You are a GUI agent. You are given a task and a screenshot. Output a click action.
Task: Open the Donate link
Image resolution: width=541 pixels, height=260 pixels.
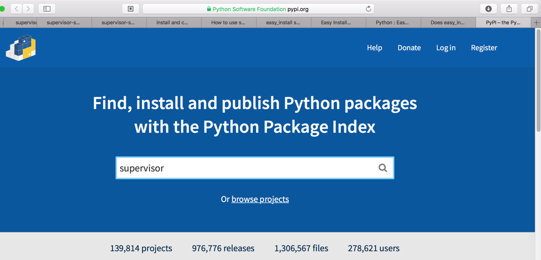[x=409, y=47]
